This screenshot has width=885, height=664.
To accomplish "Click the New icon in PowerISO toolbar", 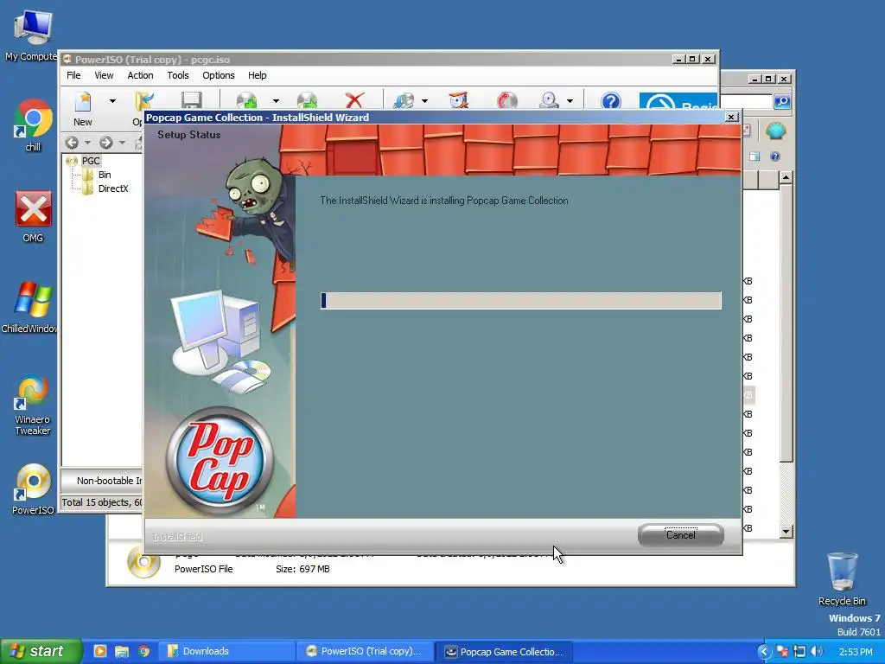I will [x=83, y=102].
